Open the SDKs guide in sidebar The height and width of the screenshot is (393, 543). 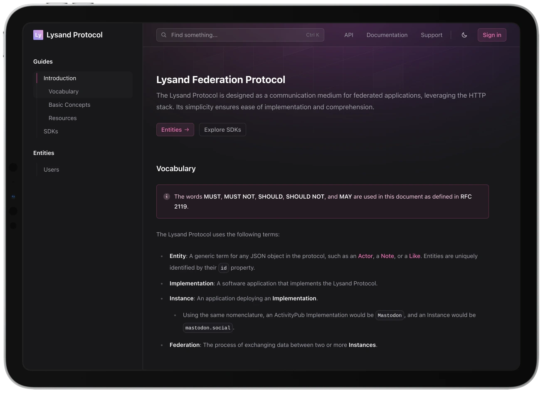(51, 131)
